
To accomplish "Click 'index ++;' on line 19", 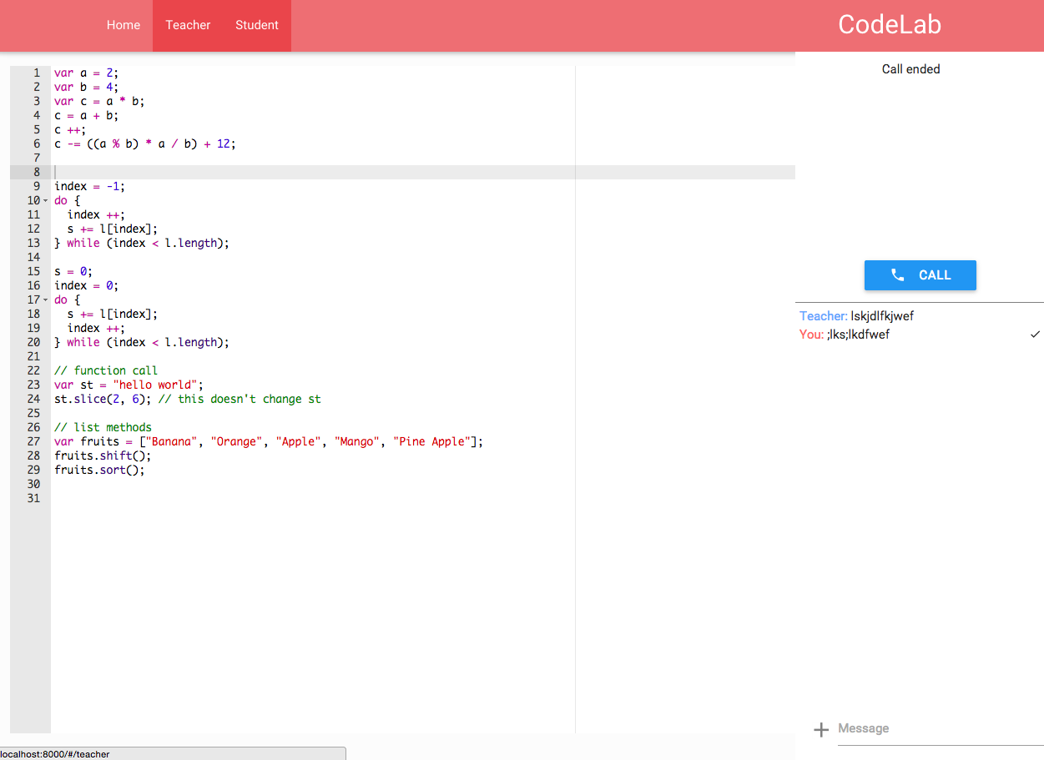I will (x=96, y=329).
